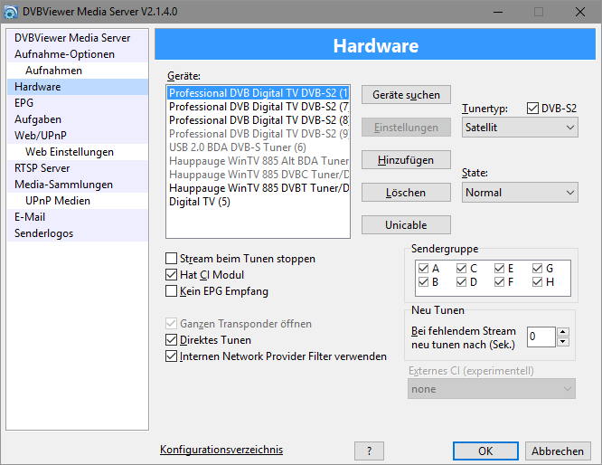Click Hinzufügen button
Image resolution: width=602 pixels, height=465 pixels.
point(406,160)
